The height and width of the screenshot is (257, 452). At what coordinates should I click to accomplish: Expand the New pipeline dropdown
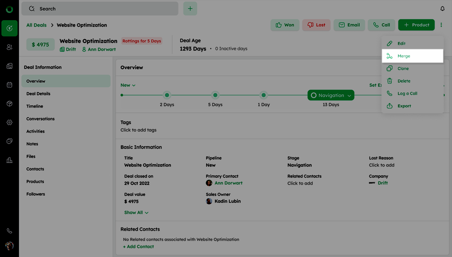click(128, 85)
